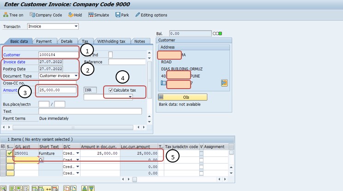The height and width of the screenshot is (191, 343).
Task: Click the Tree on toolbar icon
Action: (6, 15)
